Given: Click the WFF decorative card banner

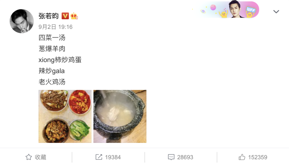Looking at the screenshot, I should (226, 9).
